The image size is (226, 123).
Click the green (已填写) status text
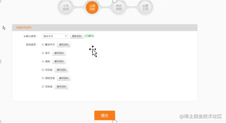tap(89, 36)
